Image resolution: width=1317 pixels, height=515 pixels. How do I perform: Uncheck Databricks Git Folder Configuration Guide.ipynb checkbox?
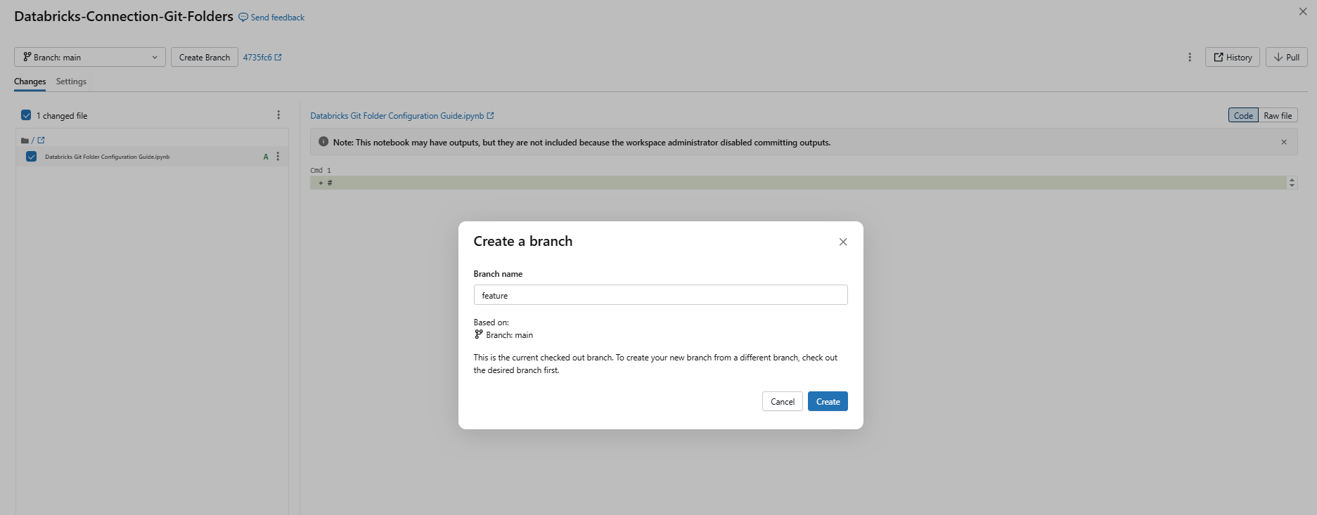pyautogui.click(x=31, y=157)
